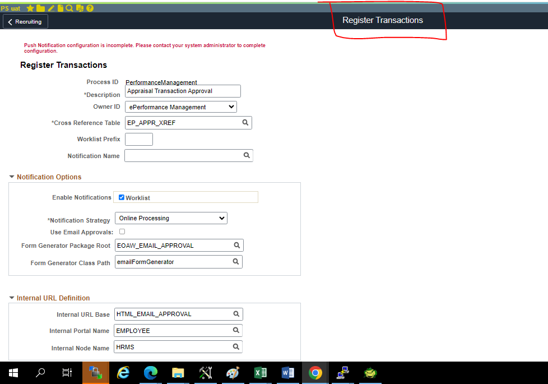Open lookup for Internal Node Name
The width and height of the screenshot is (548, 384).
click(236, 346)
